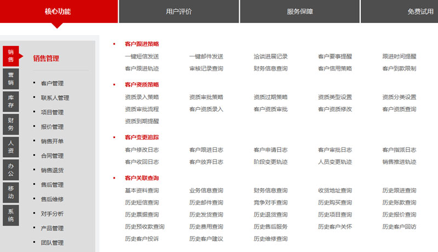Screen dimensions: 438x252
Task: Select the 办公 sidebar category
Action: coord(10,169)
